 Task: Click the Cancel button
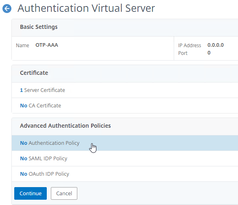[x=64, y=193]
